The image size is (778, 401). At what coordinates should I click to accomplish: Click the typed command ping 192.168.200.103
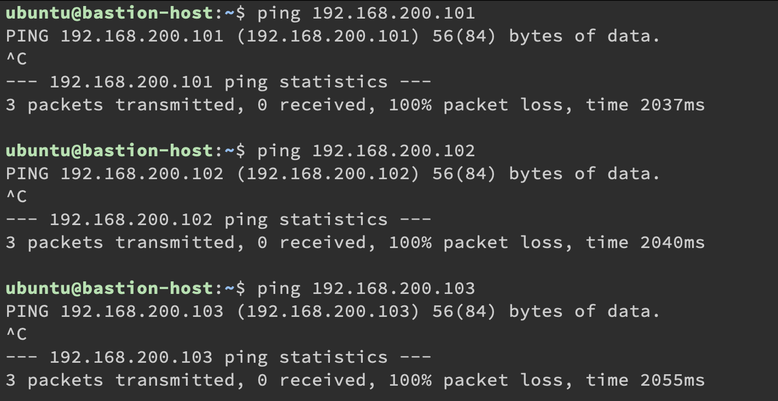click(x=366, y=288)
